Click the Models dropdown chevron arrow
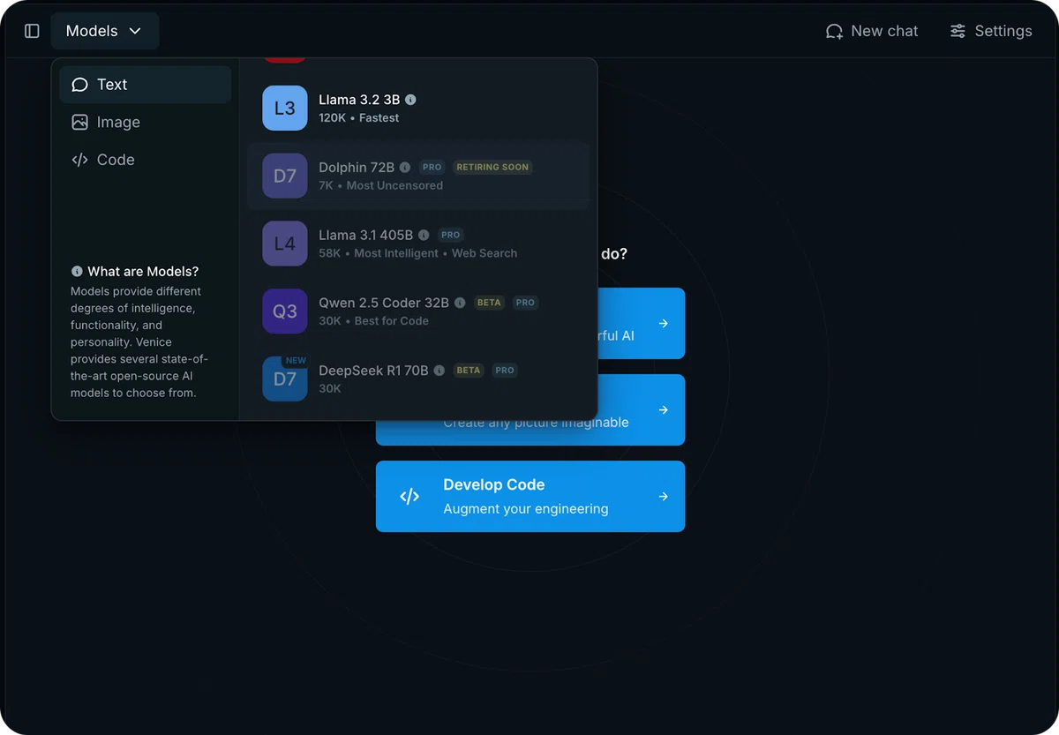 (x=135, y=31)
